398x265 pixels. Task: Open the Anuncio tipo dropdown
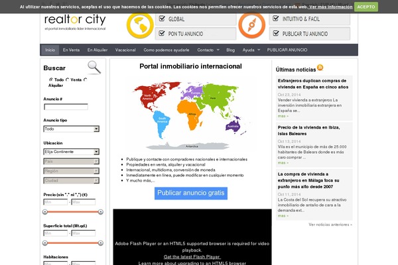(72, 129)
